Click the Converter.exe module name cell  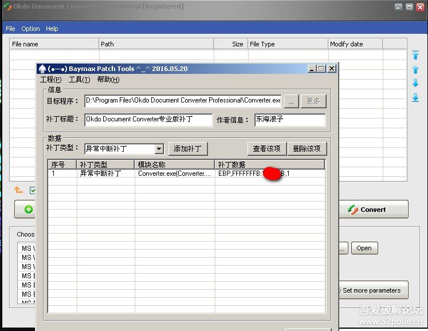click(x=174, y=174)
